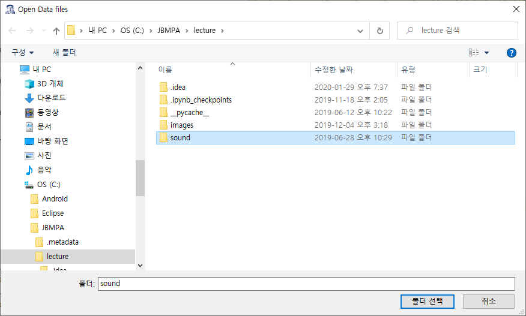526x316 pixels.
Task: Change view layout icon
Action: [474, 53]
